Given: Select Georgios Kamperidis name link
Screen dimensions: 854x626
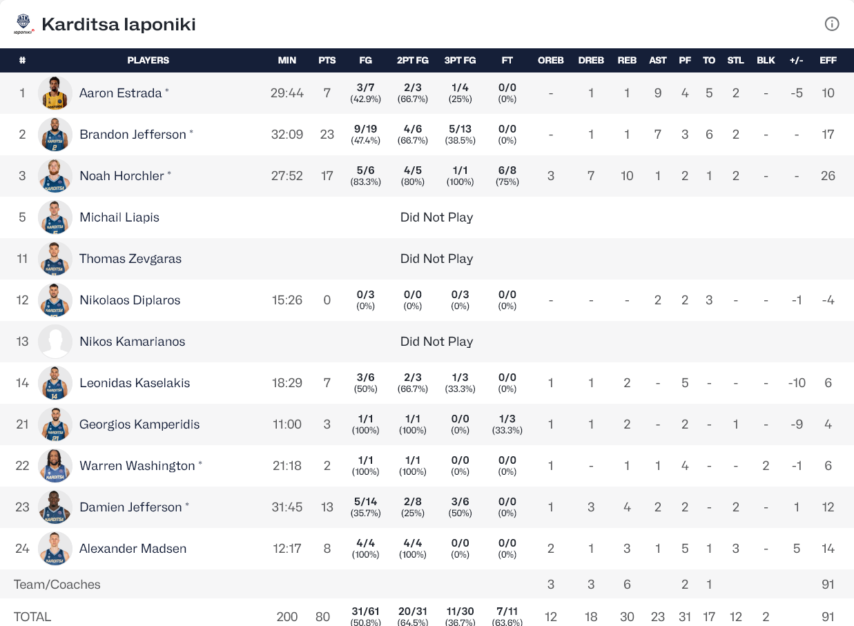Looking at the screenshot, I should 139,424.
